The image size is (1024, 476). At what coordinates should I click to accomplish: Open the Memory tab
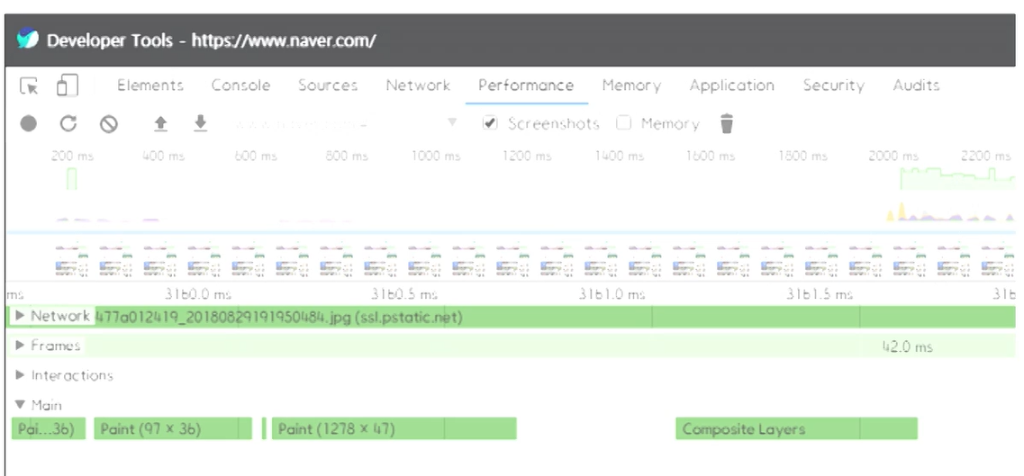tap(631, 85)
